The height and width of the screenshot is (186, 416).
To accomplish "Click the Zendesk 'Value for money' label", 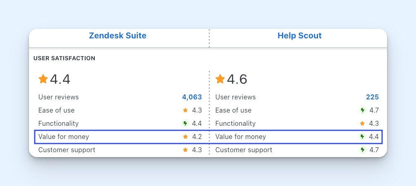I will [x=64, y=137].
